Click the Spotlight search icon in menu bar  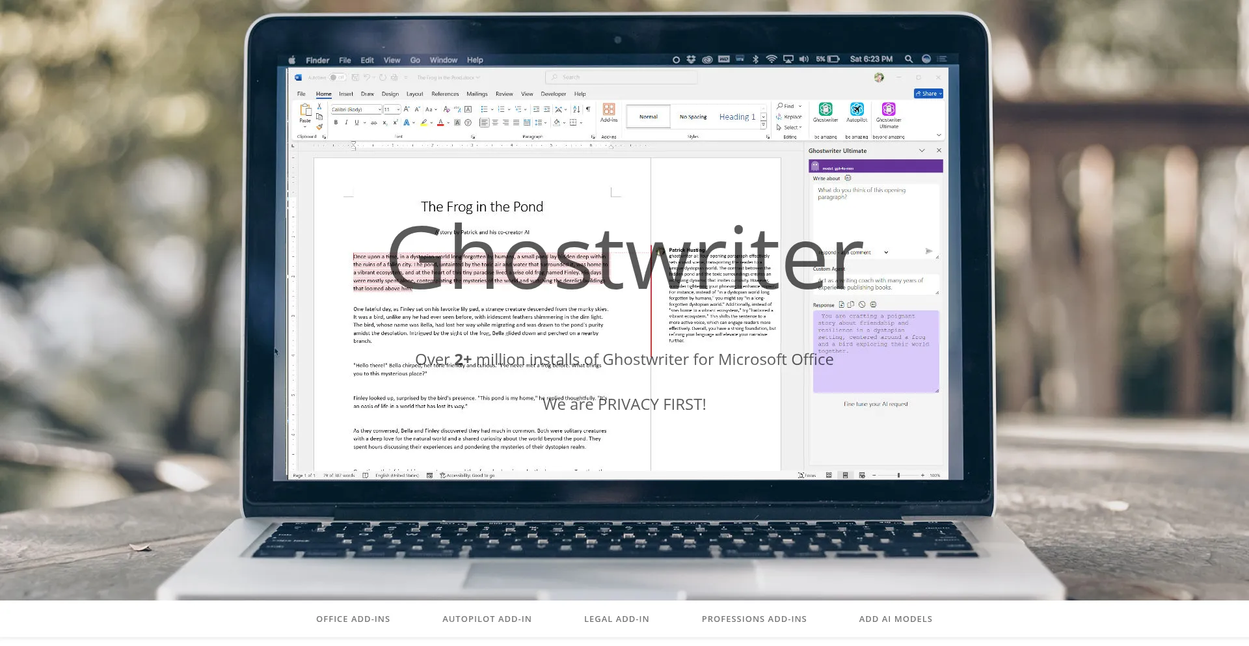909,59
